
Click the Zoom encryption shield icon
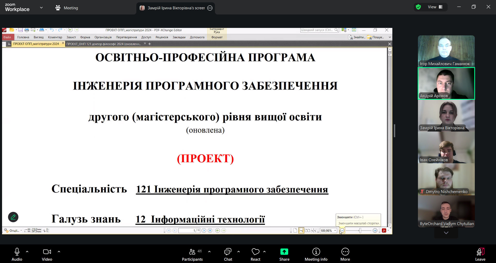click(418, 7)
